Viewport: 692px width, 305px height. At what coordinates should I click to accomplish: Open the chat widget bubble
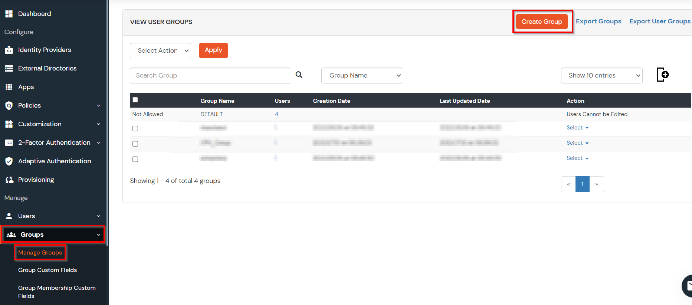(x=687, y=286)
